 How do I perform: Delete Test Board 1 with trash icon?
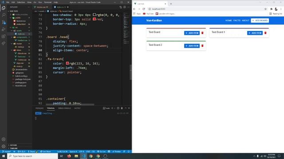pos(265,33)
